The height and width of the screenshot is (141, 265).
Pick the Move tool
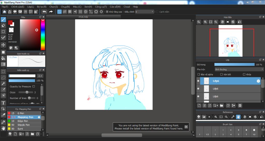coord(3,45)
